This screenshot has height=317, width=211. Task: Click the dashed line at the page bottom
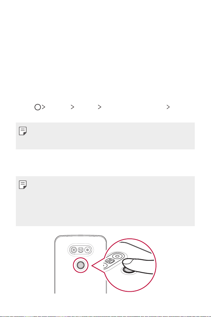[105, 316]
